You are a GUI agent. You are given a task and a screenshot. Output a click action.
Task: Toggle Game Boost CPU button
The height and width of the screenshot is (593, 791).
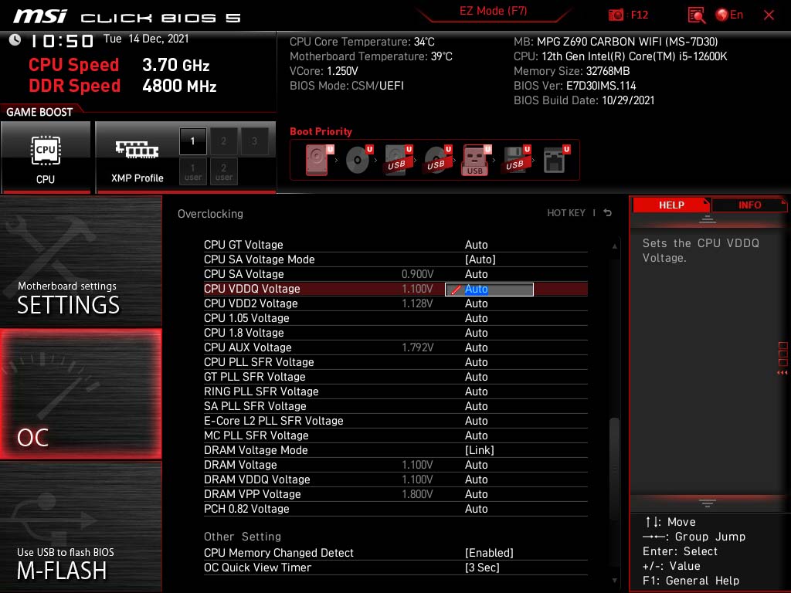[46, 158]
